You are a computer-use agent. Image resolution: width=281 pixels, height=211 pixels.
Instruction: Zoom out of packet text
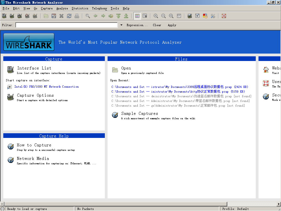click(x=164, y=16)
